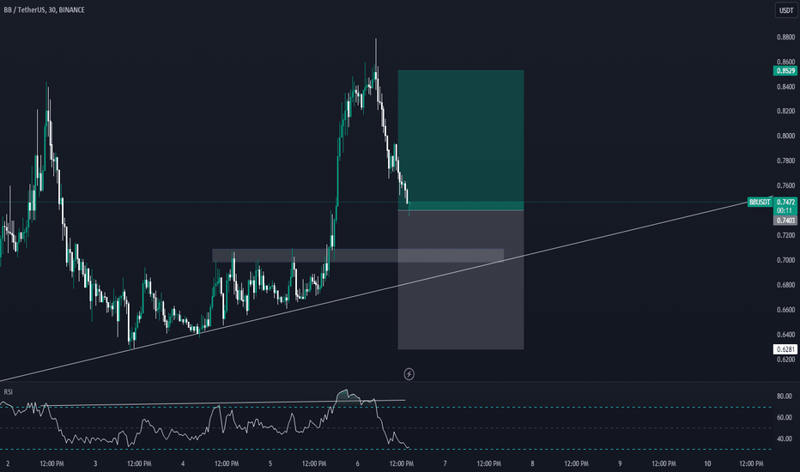Click the date label 3 on time axis
This screenshot has height=472, width=800.
(95, 463)
